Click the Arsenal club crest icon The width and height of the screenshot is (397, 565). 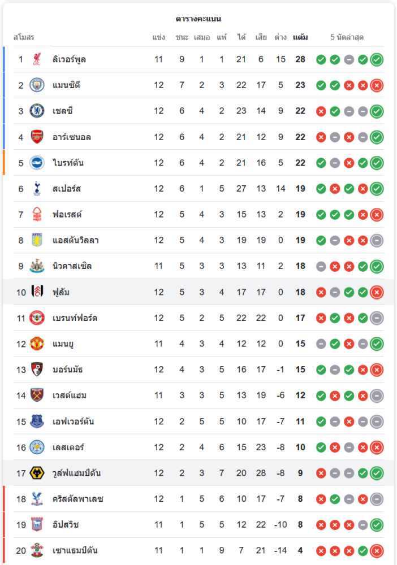(x=37, y=137)
